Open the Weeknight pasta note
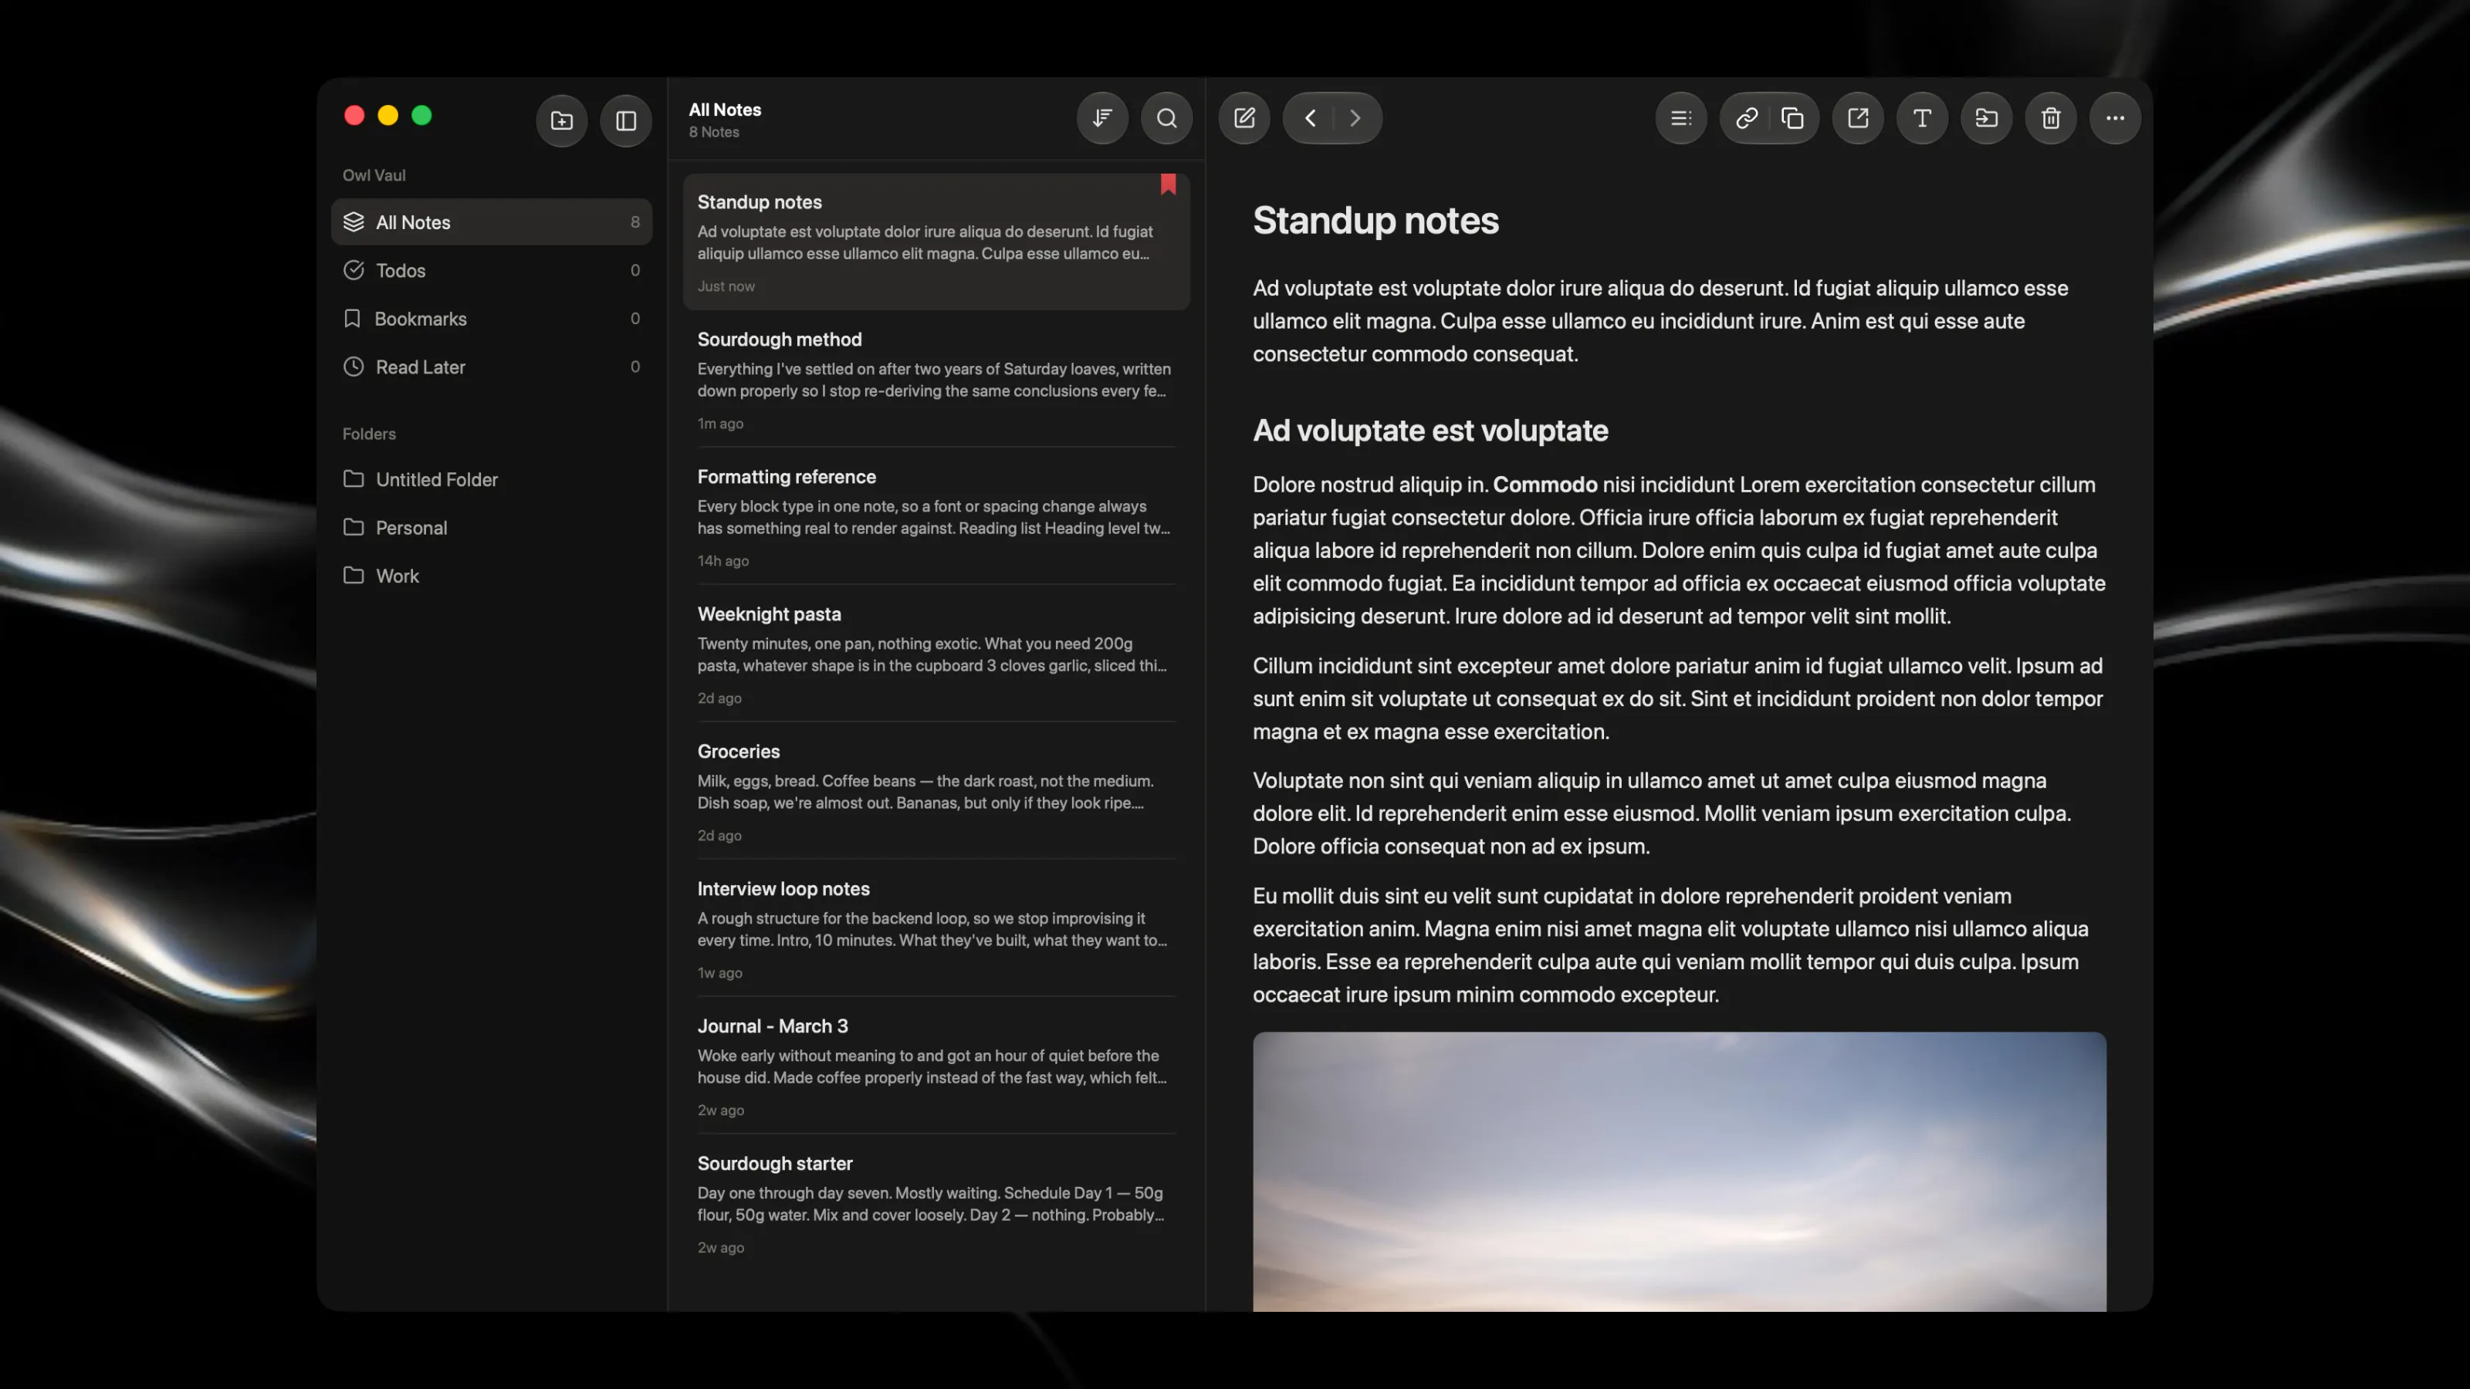Screen dimensions: 2470x1389 pos(936,654)
